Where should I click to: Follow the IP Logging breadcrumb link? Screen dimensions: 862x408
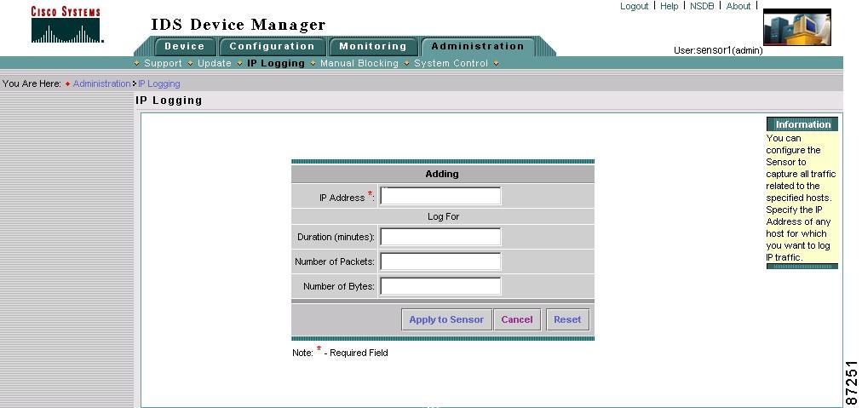(x=159, y=83)
